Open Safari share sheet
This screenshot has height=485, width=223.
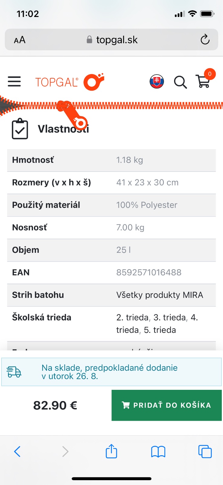coord(111,451)
